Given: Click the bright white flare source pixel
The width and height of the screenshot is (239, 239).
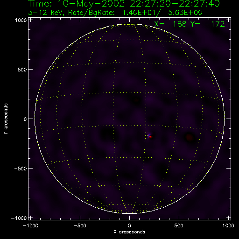Looking at the screenshot, I should 148,136.
